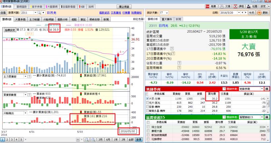Click the timeline scrollbar handle
Viewport: 271px width, 143px height.
pyautogui.click(x=78, y=139)
